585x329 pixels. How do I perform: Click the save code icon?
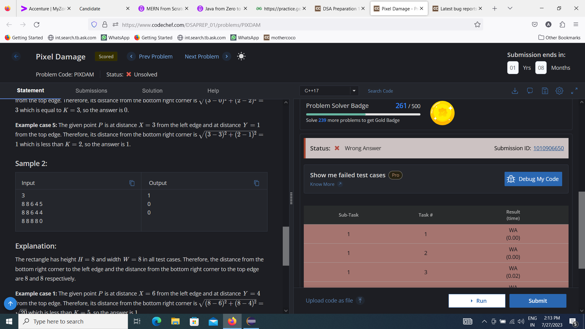tap(545, 91)
